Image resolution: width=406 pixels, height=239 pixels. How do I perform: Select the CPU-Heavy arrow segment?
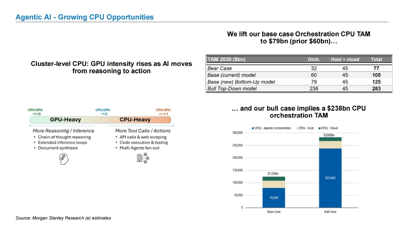point(135,119)
